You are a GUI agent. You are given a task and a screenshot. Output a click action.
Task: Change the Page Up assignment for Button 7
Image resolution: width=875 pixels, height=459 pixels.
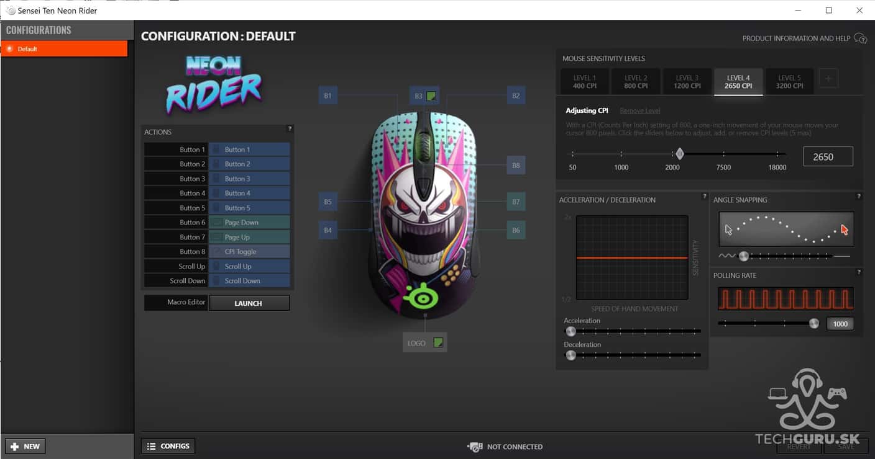[x=249, y=237]
